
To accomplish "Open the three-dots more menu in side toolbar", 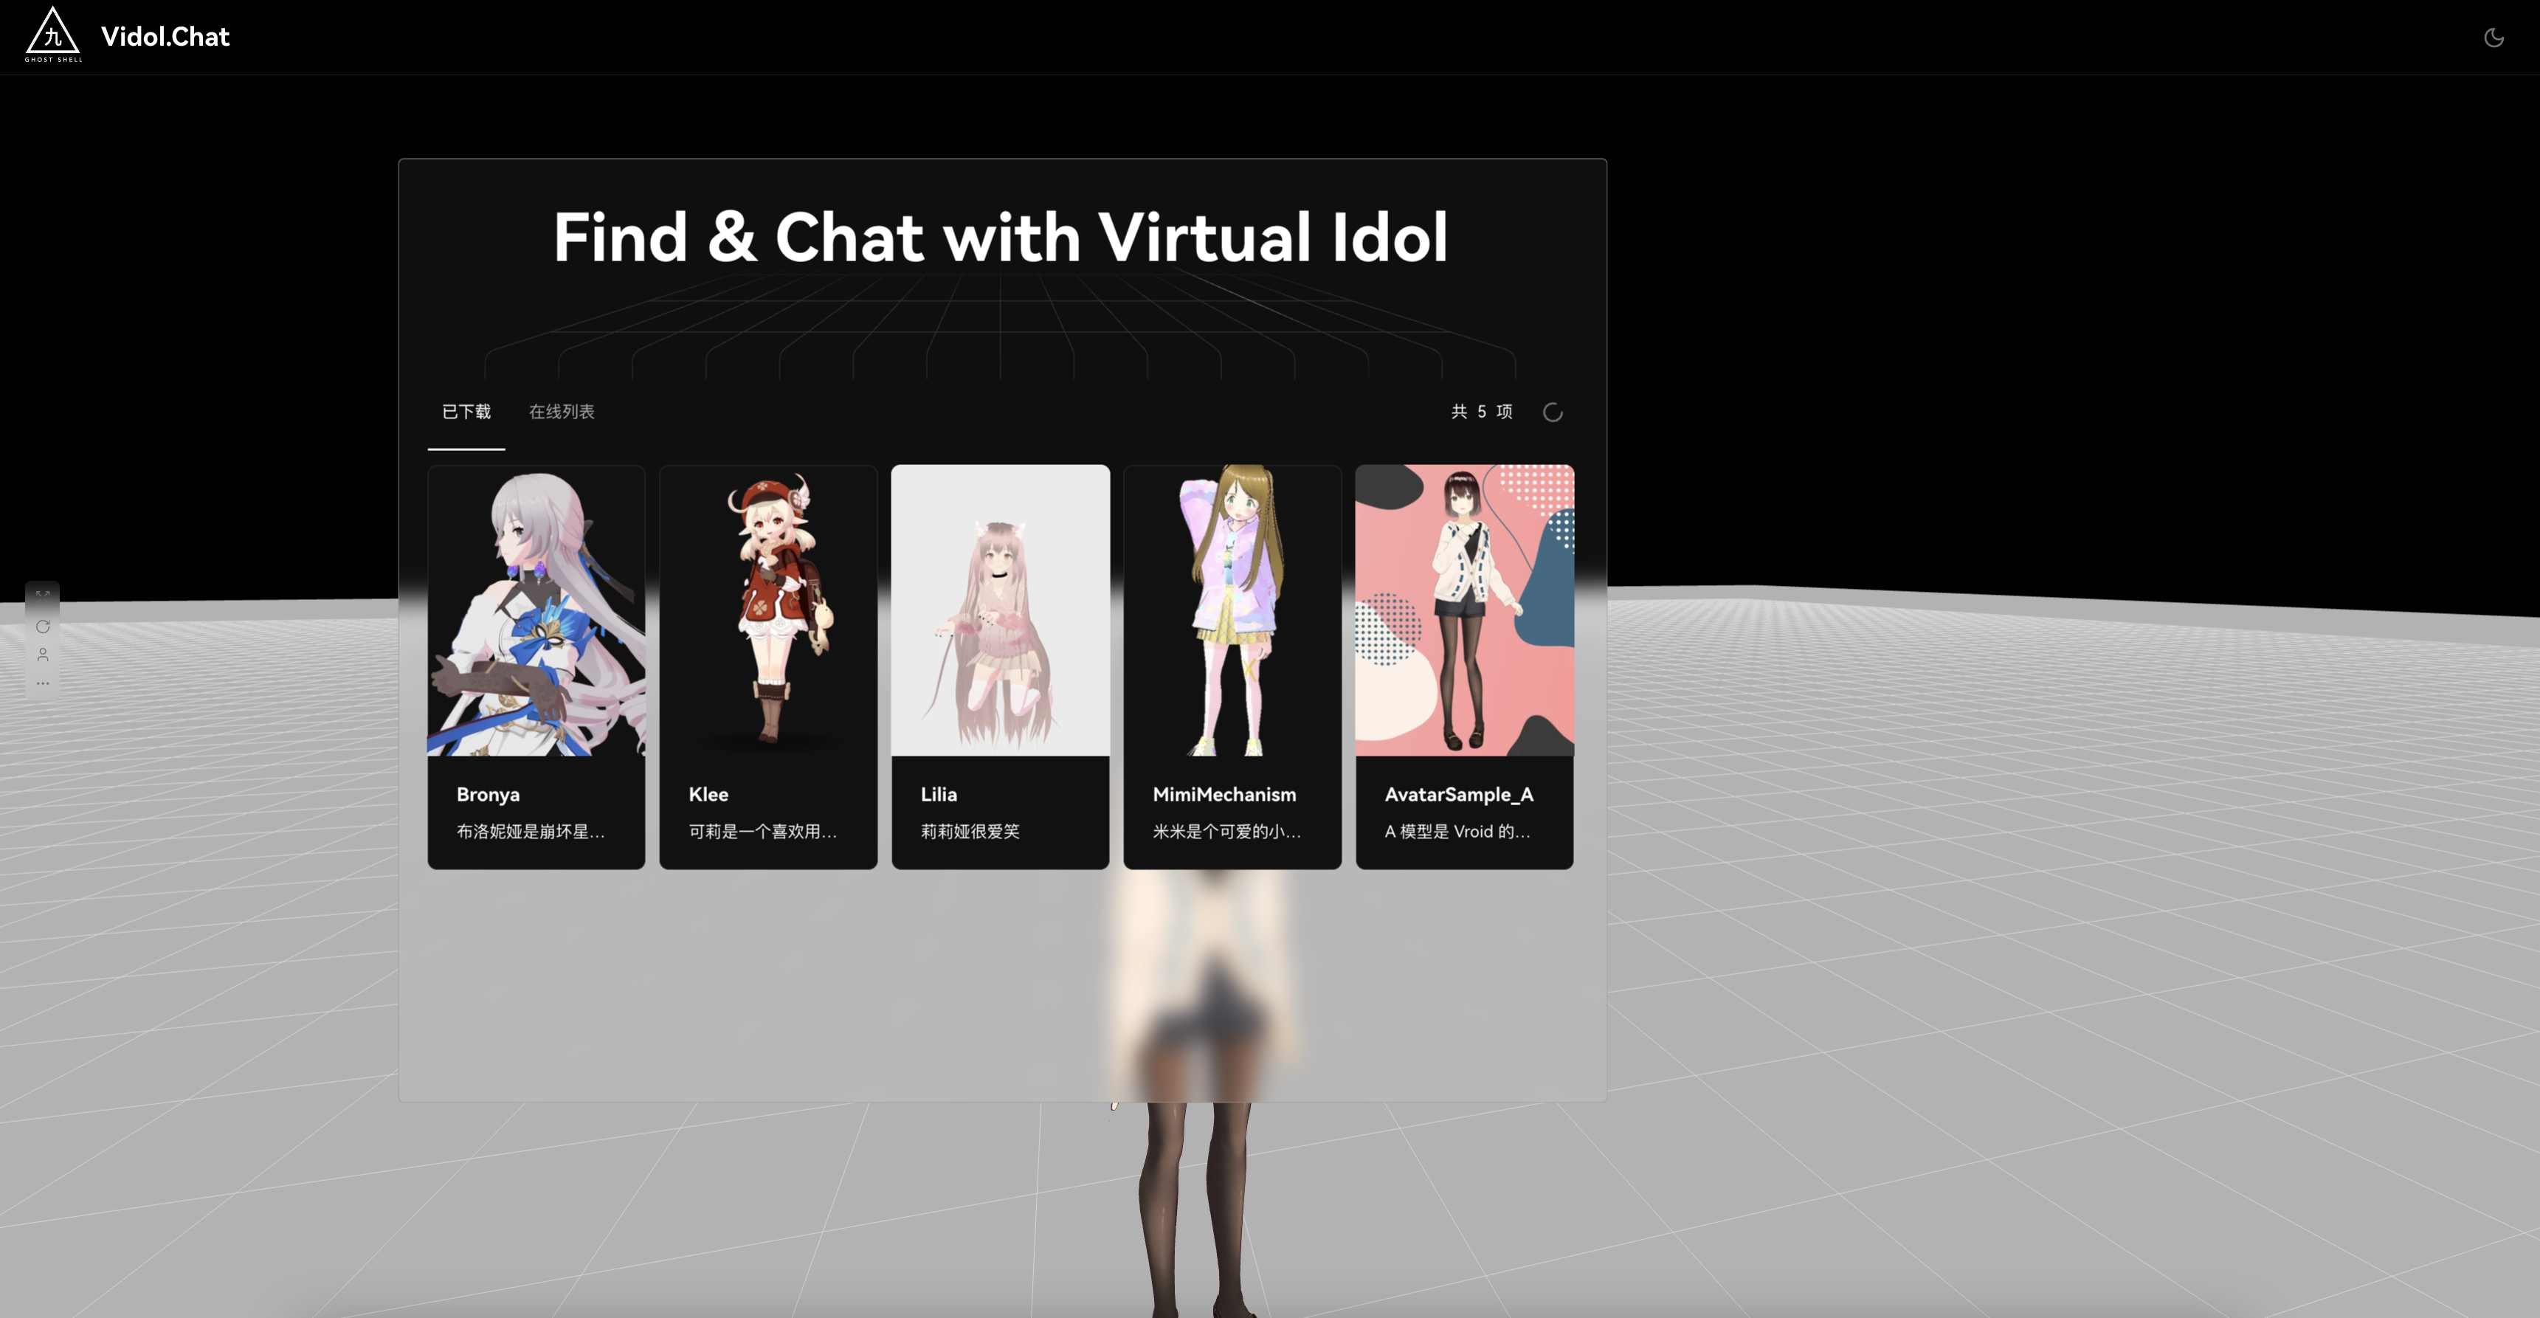I will (x=42, y=683).
